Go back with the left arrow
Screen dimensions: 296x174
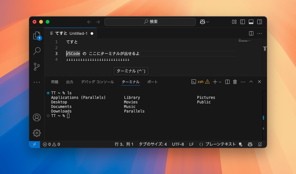[89, 22]
